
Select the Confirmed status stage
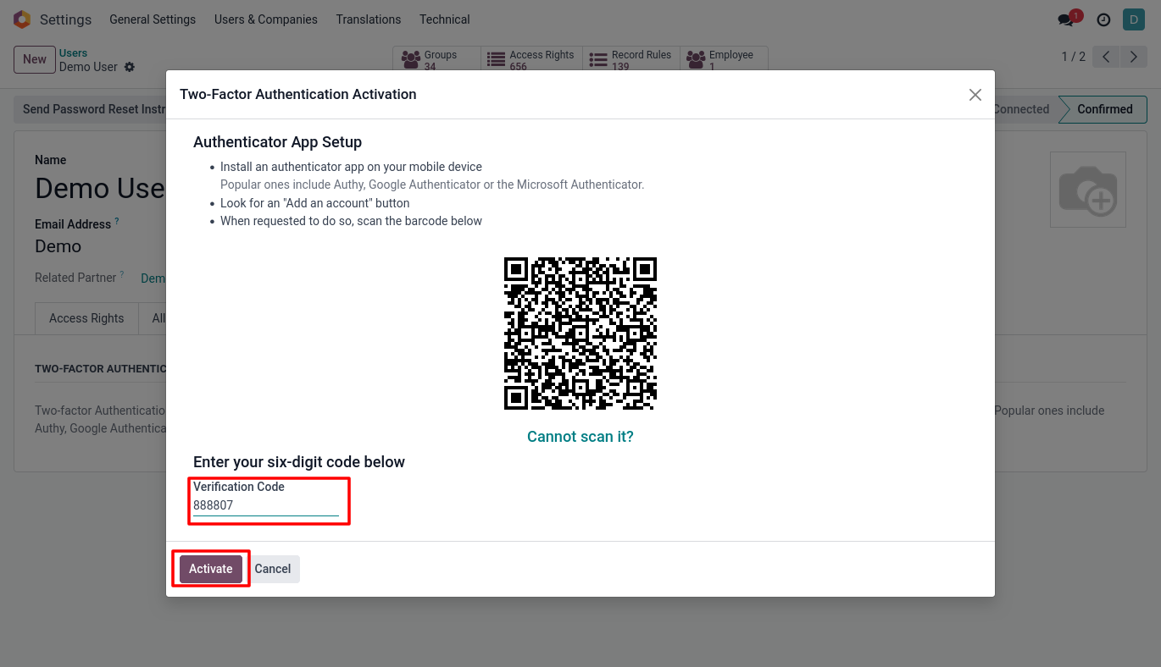tap(1104, 109)
